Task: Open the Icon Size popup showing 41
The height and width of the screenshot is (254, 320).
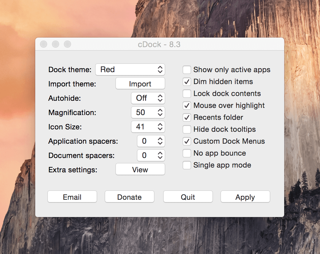Action: click(x=148, y=127)
